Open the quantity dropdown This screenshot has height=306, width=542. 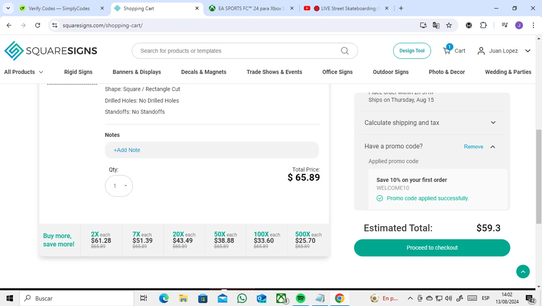click(119, 186)
